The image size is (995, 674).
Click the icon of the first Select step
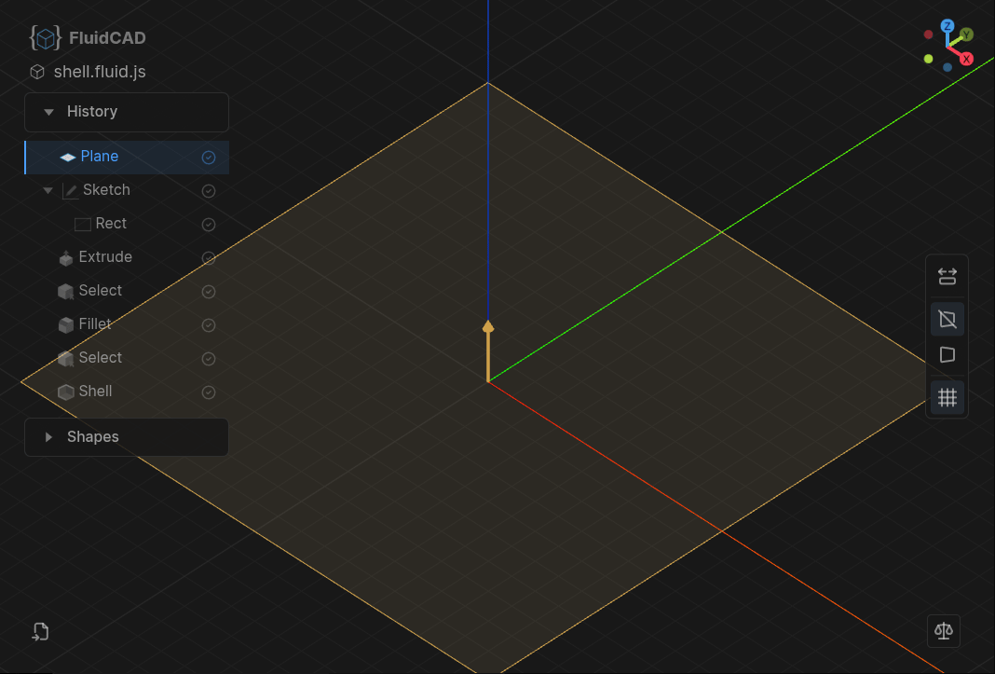click(x=66, y=292)
